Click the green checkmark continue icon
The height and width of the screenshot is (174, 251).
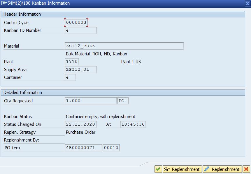(x=158, y=169)
